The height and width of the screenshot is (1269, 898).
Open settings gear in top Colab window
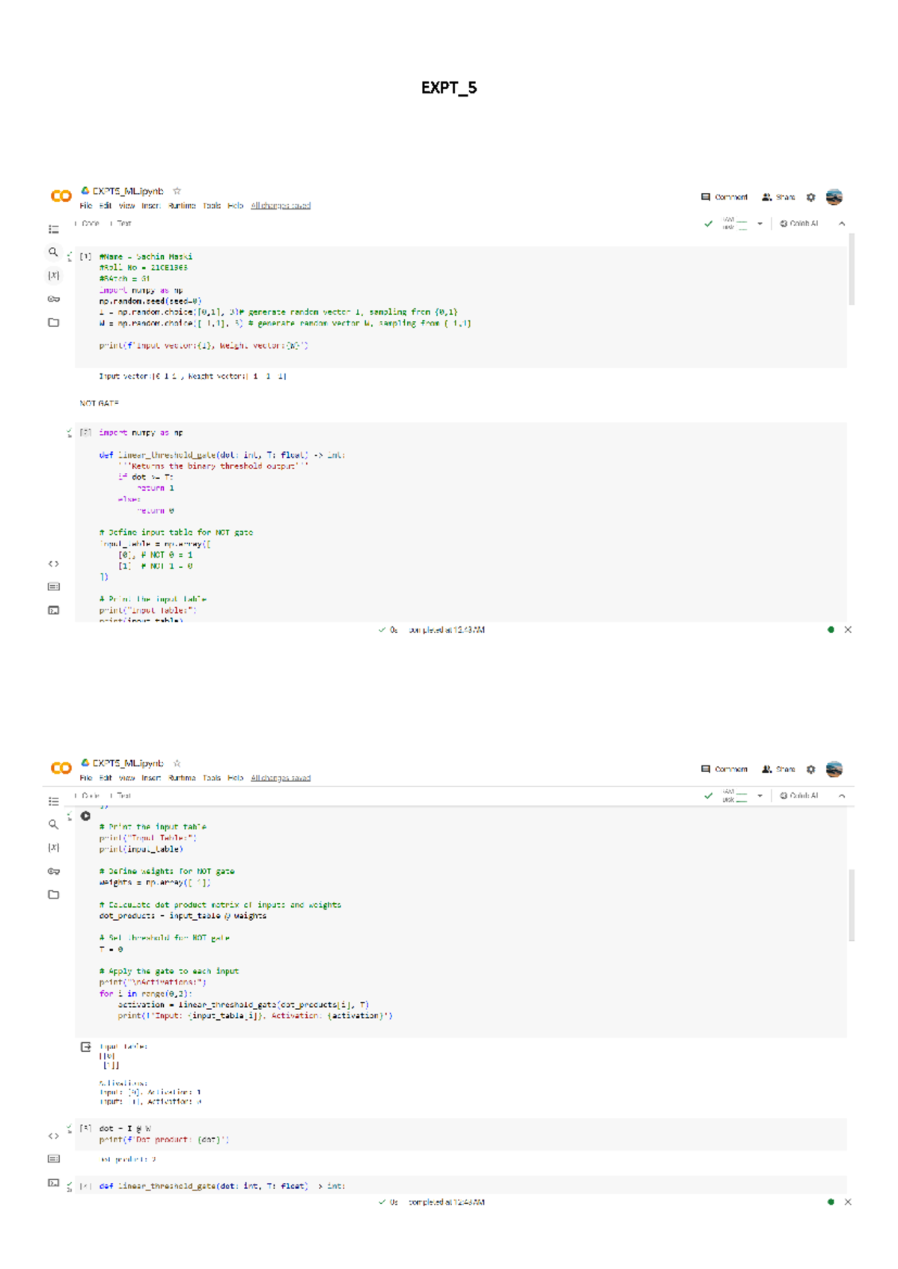point(810,198)
